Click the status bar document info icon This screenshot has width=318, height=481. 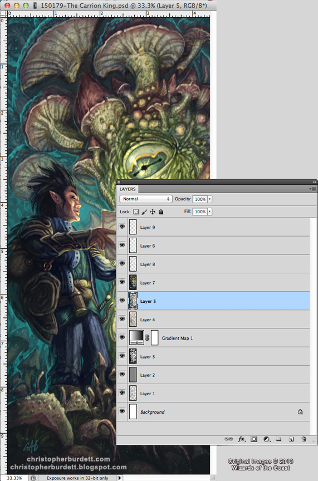(33, 478)
